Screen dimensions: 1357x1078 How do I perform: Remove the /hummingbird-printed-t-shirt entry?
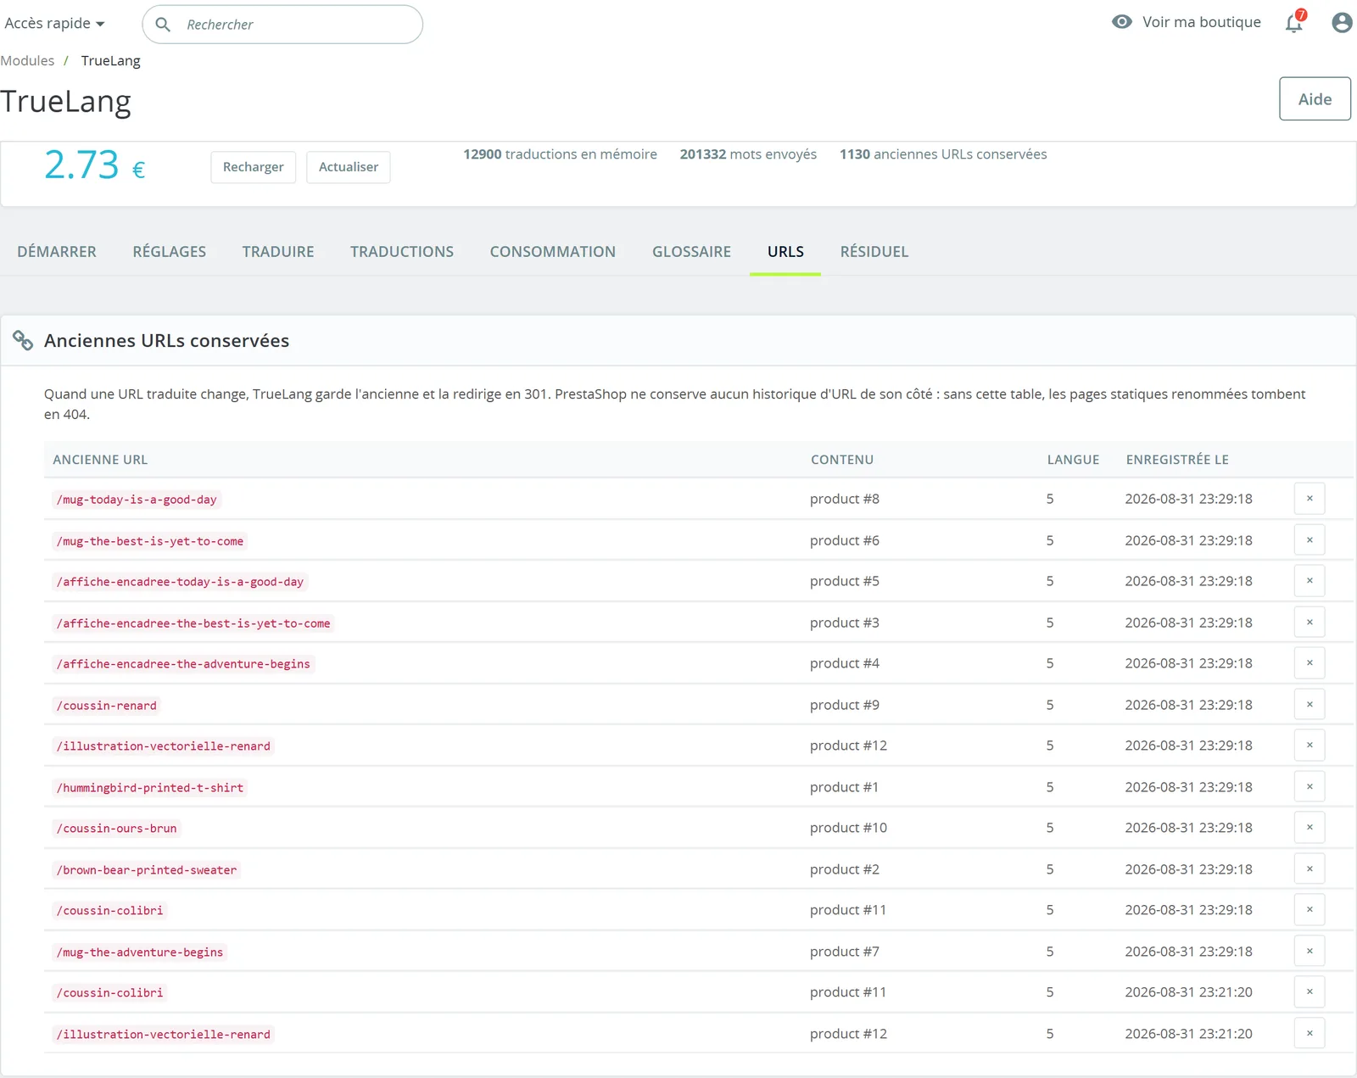[x=1310, y=787]
